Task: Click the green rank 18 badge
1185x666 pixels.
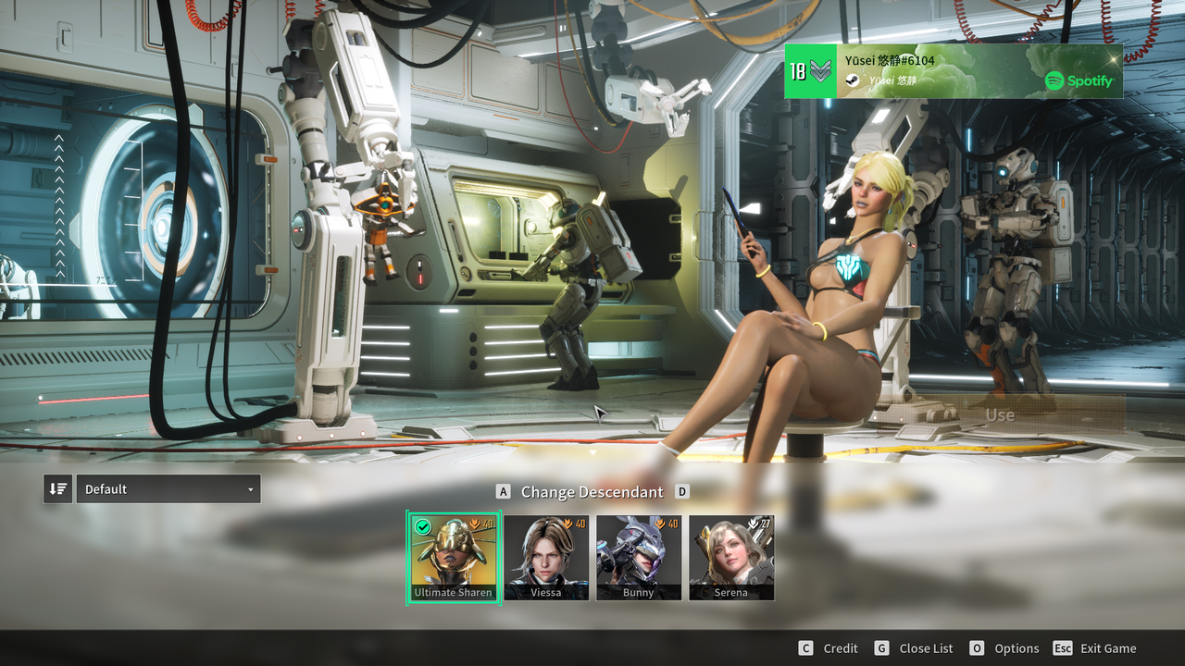Action: click(811, 71)
